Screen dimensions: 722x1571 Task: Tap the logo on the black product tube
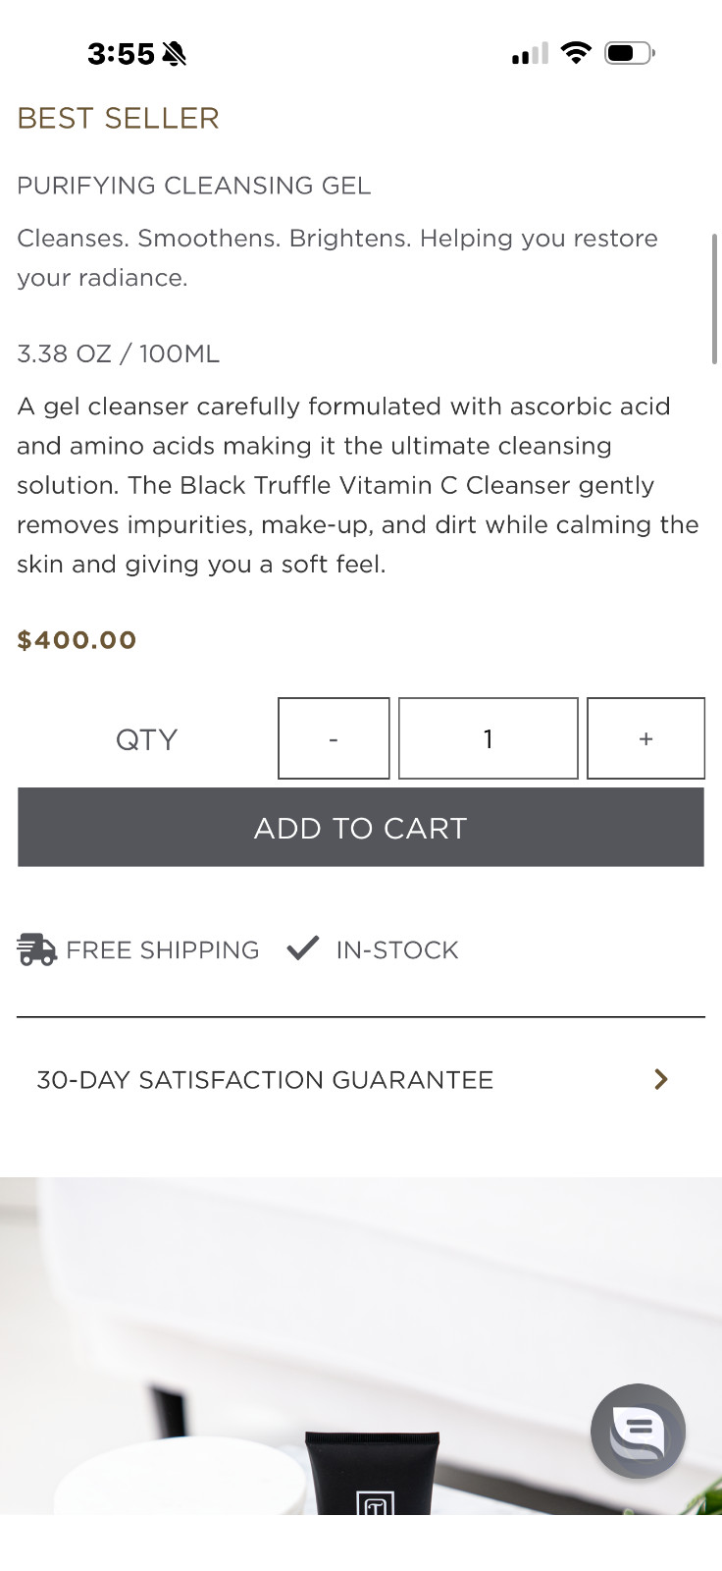tap(377, 1502)
